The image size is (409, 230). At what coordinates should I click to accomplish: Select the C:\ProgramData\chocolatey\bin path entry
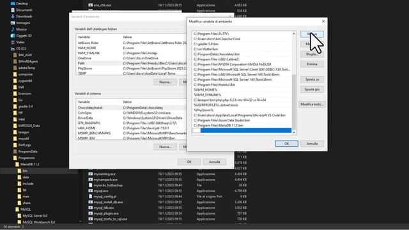click(x=242, y=54)
